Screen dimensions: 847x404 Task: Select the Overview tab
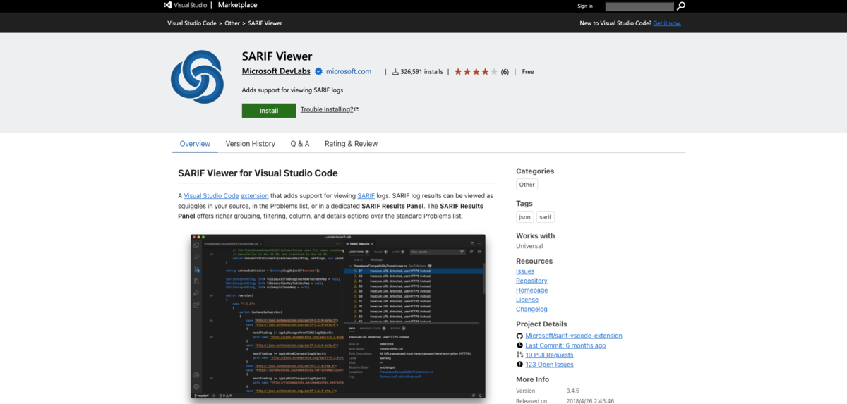(x=195, y=144)
